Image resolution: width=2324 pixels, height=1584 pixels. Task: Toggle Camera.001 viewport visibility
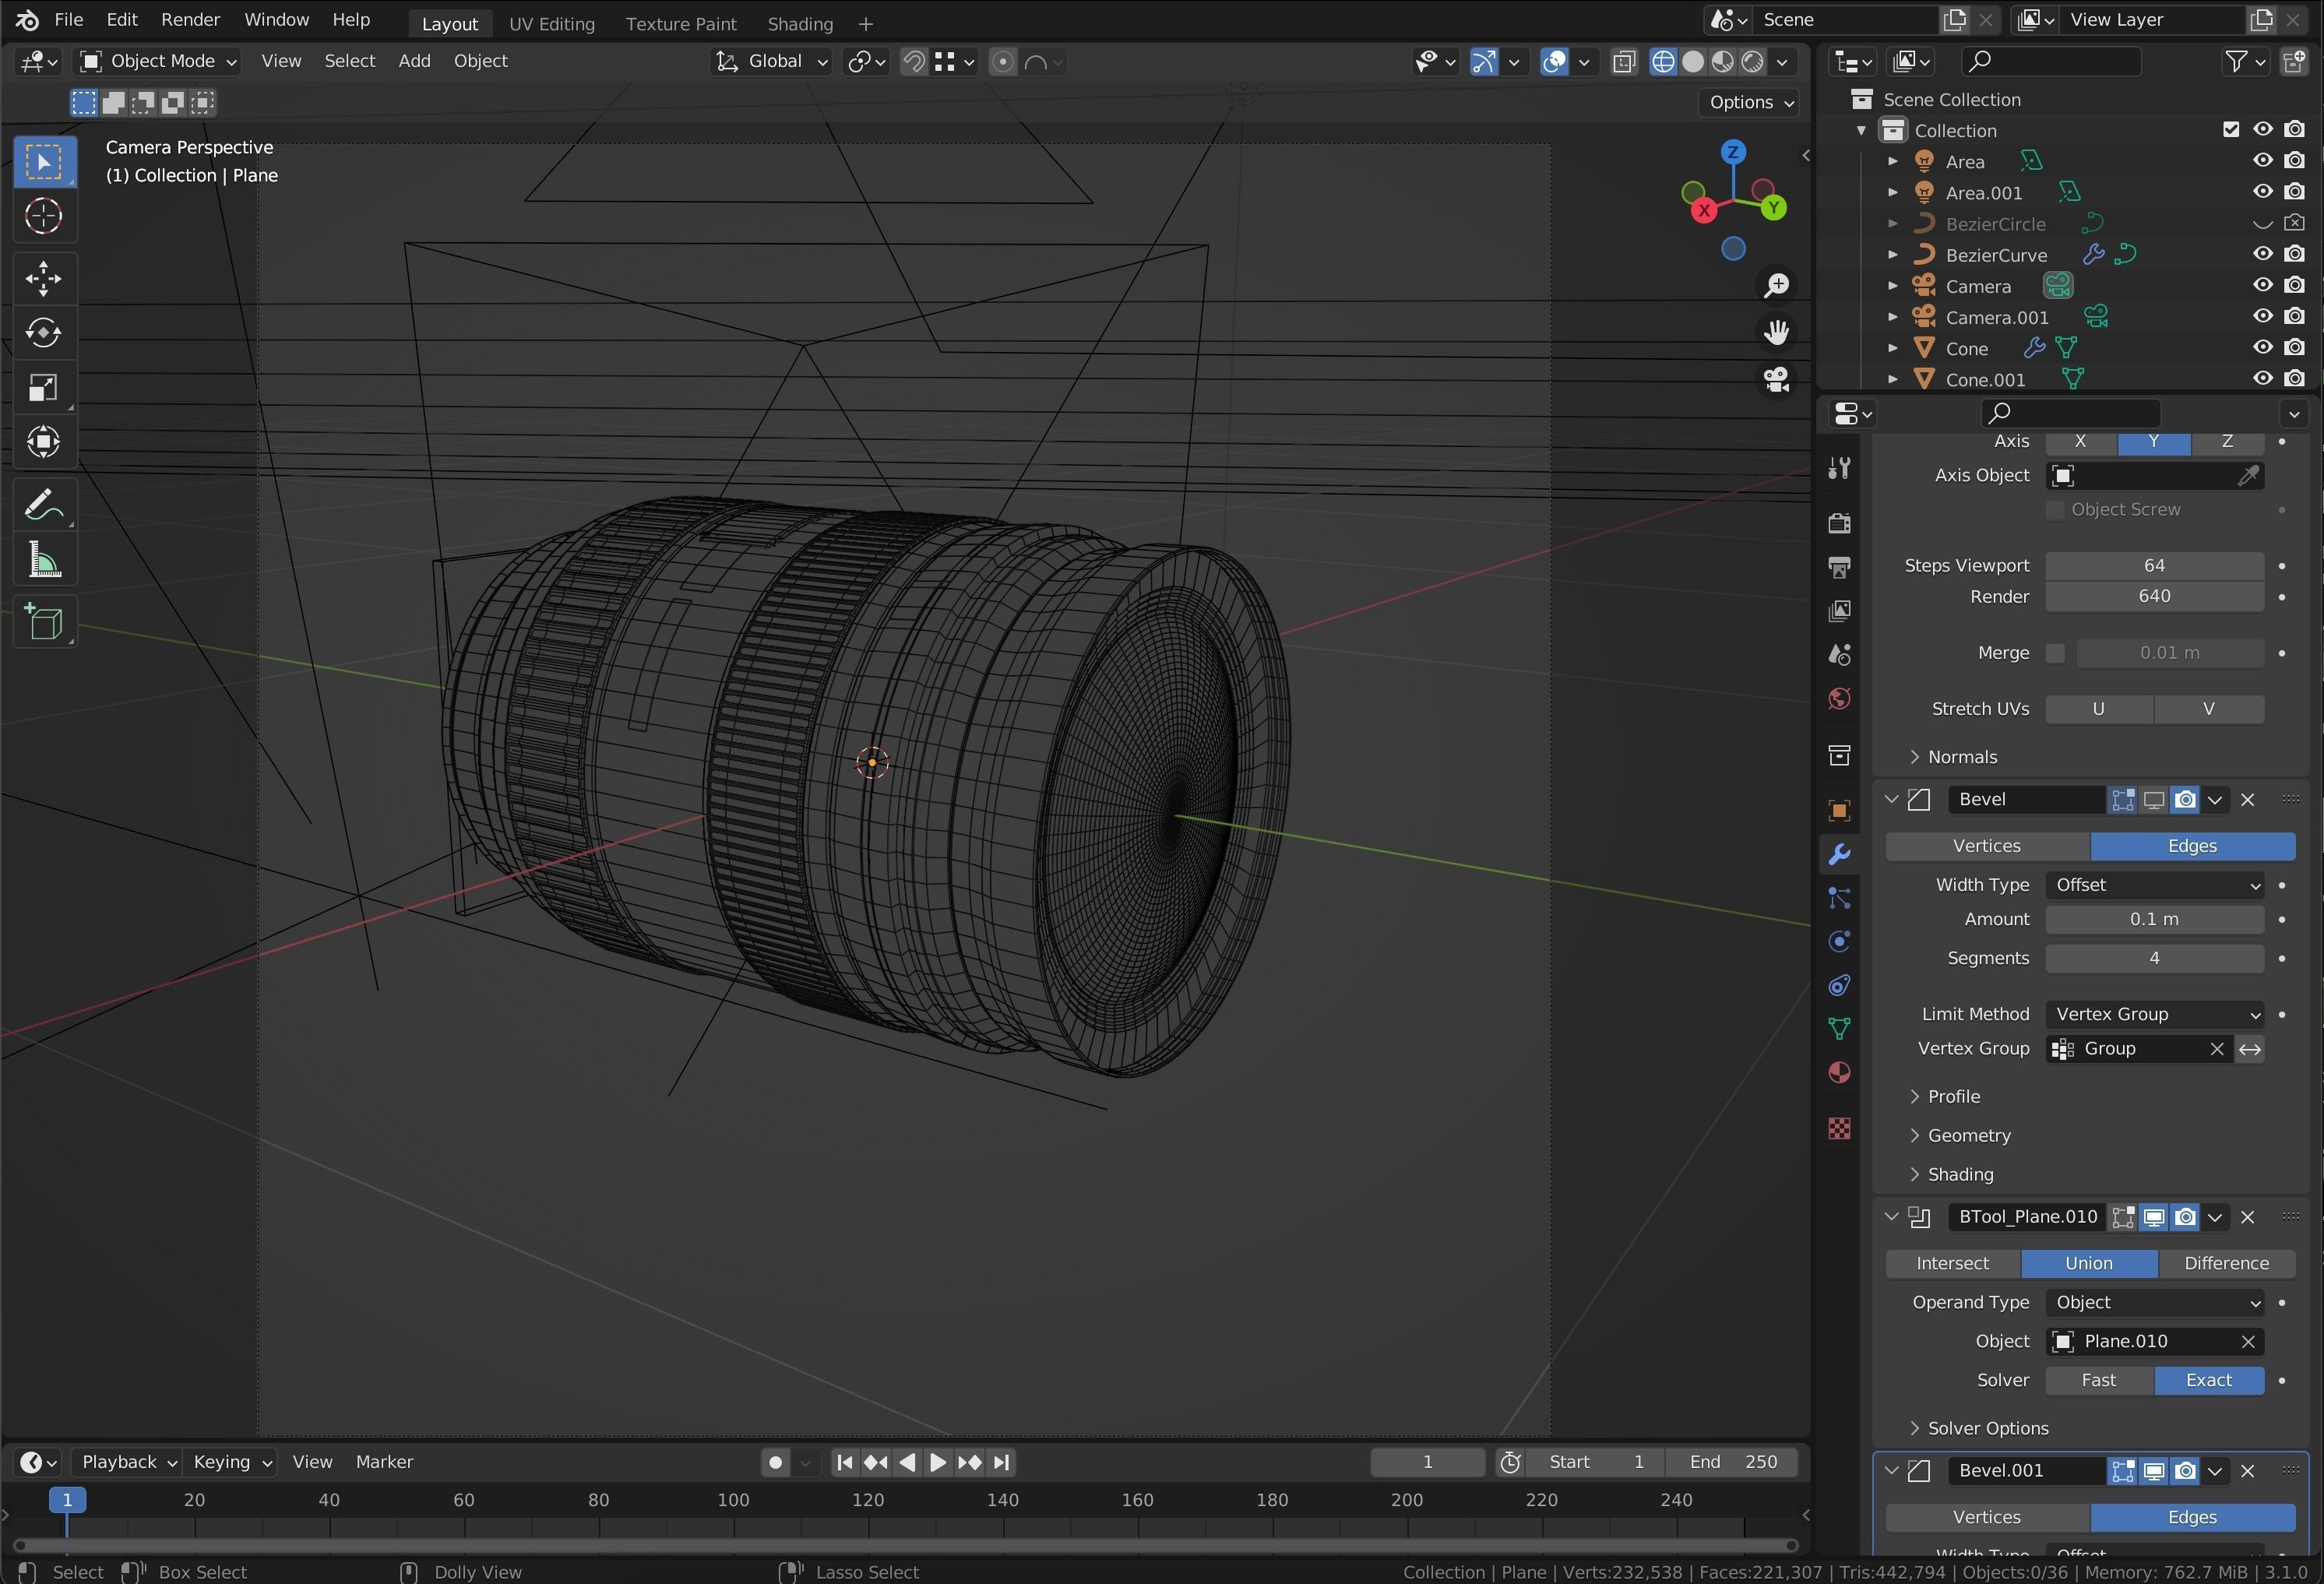(2263, 316)
